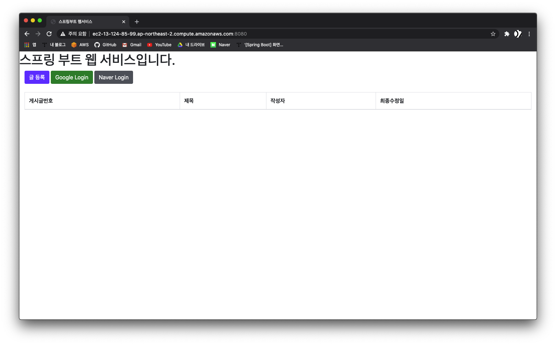Click the Naver Login button

coord(114,77)
